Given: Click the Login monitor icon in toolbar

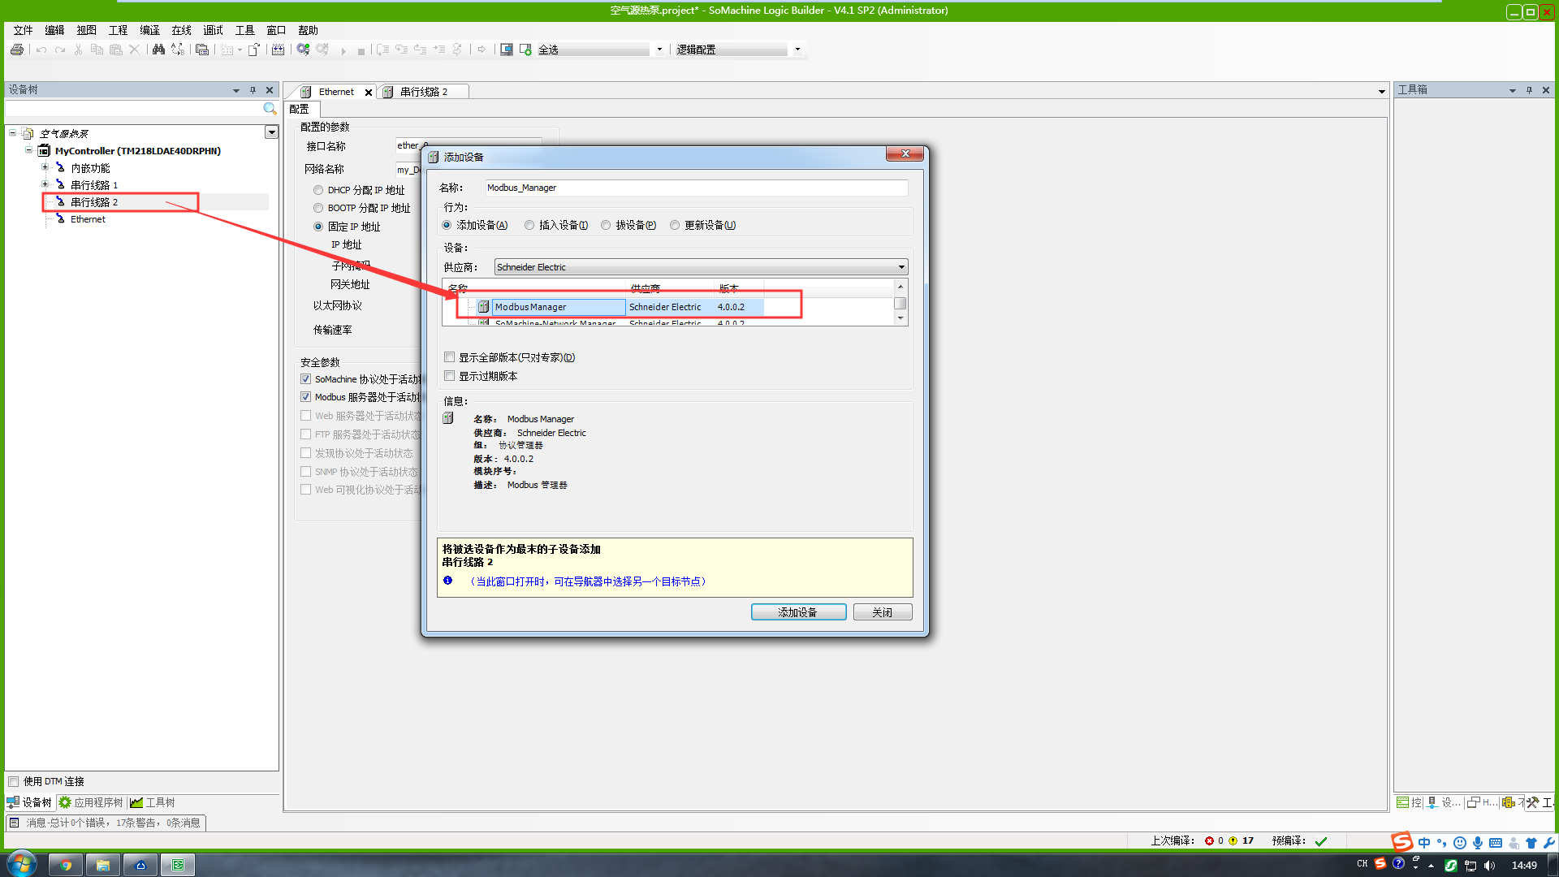Looking at the screenshot, I should [x=507, y=50].
